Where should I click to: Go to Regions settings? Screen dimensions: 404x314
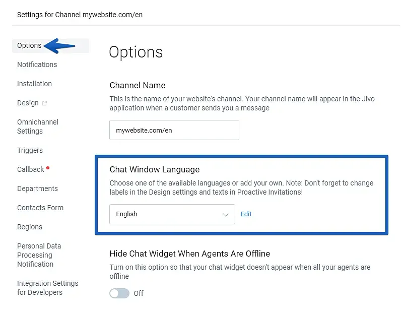tap(30, 227)
